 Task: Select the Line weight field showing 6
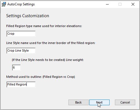[x=16, y=67]
